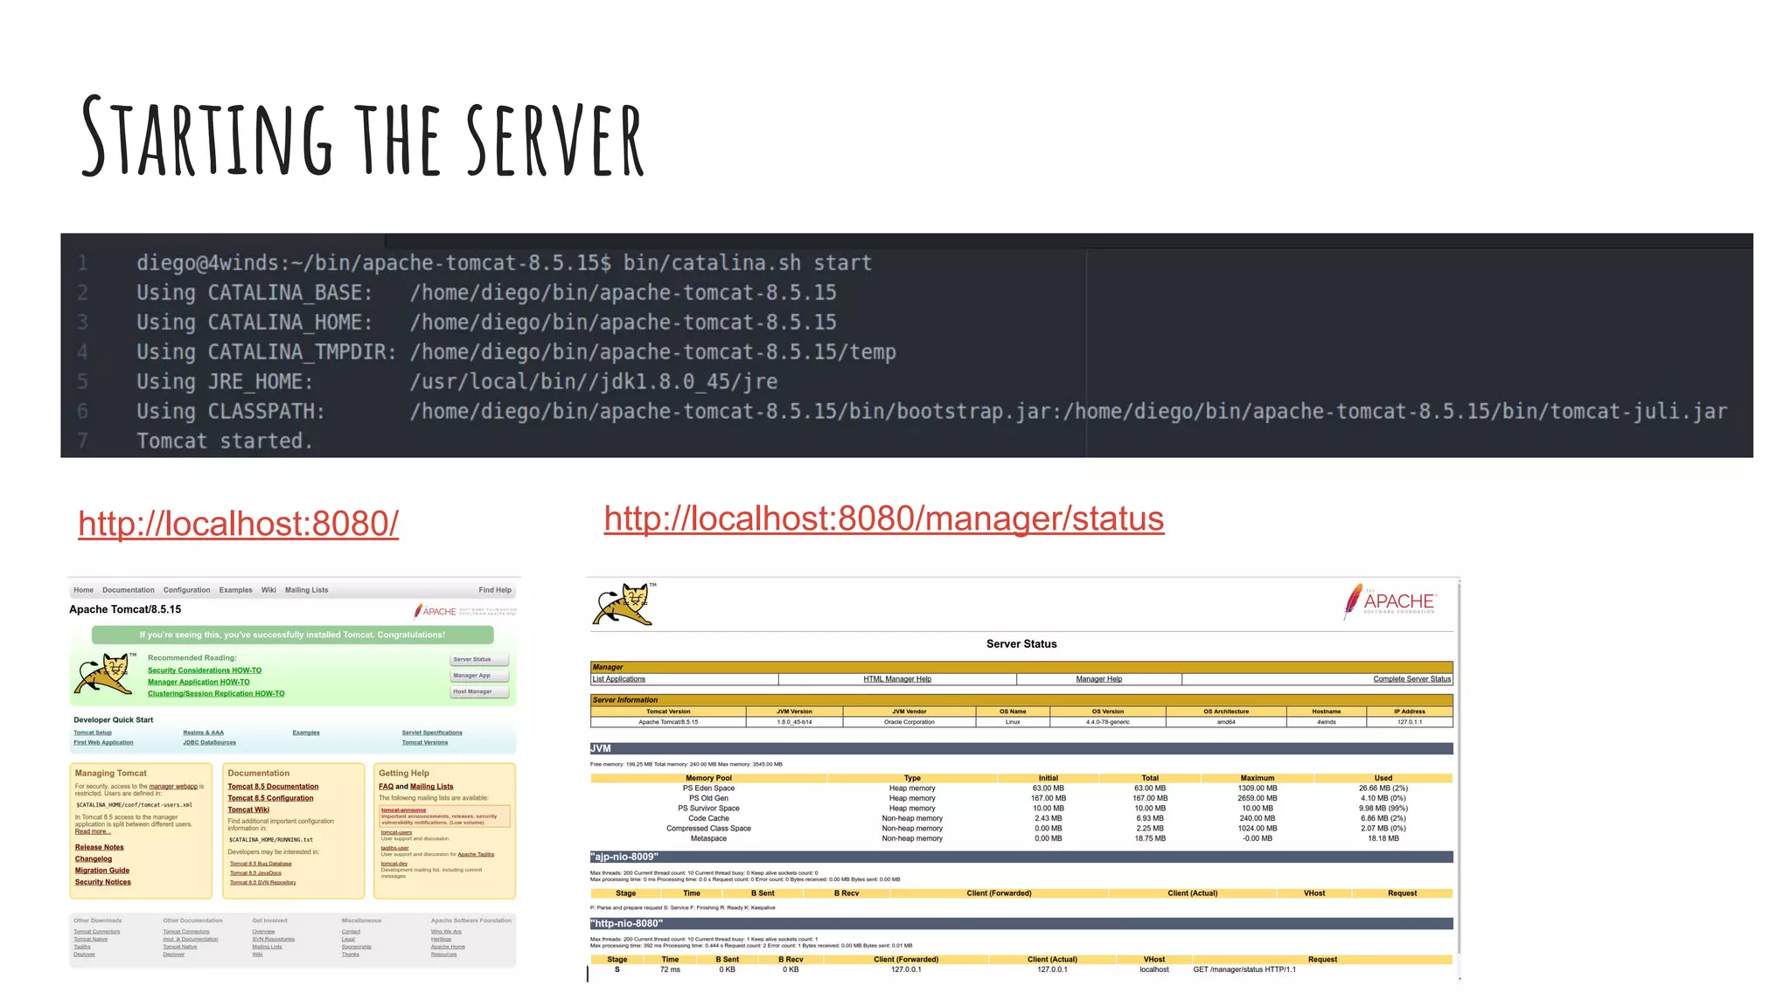Open Examples link under Developer Quick Start
Viewport: 1791px width, 1007px height.
click(x=306, y=733)
